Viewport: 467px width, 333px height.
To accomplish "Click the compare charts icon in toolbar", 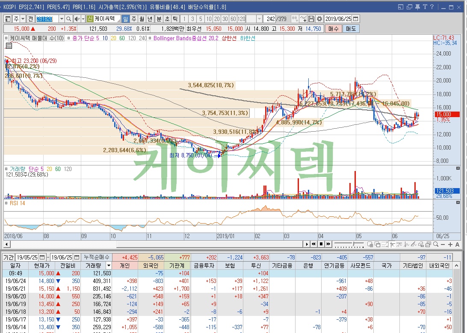I will click(295, 19).
